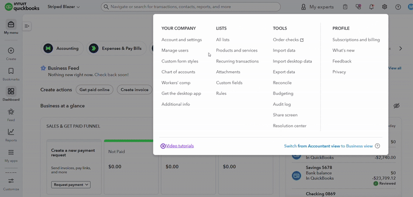Click the search magnifier icon
Viewport: 413px width, 197px height.
106,7
